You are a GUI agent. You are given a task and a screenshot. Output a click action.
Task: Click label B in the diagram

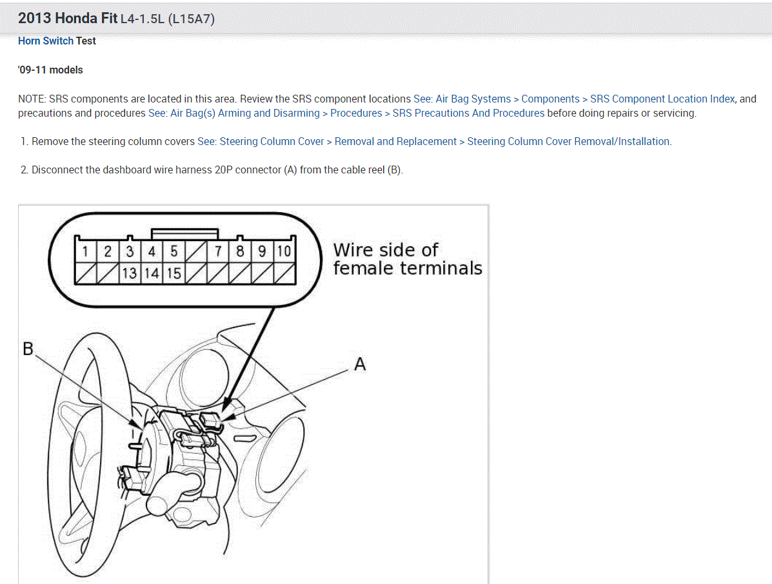click(x=28, y=349)
